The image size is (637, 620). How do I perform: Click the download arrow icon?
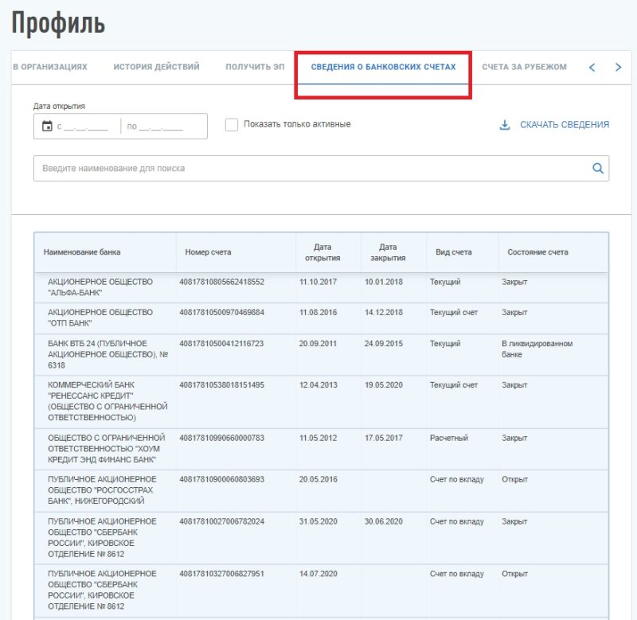(504, 125)
